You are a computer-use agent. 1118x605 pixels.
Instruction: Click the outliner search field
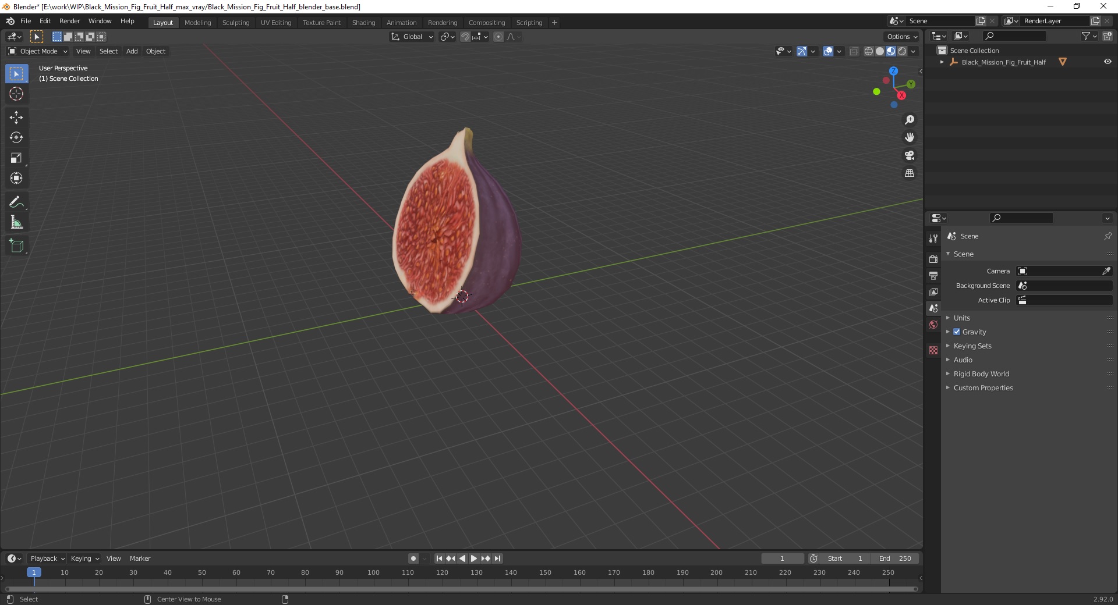(1014, 36)
